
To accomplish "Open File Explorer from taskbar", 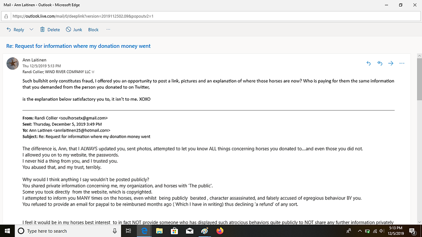I will point(159,231).
